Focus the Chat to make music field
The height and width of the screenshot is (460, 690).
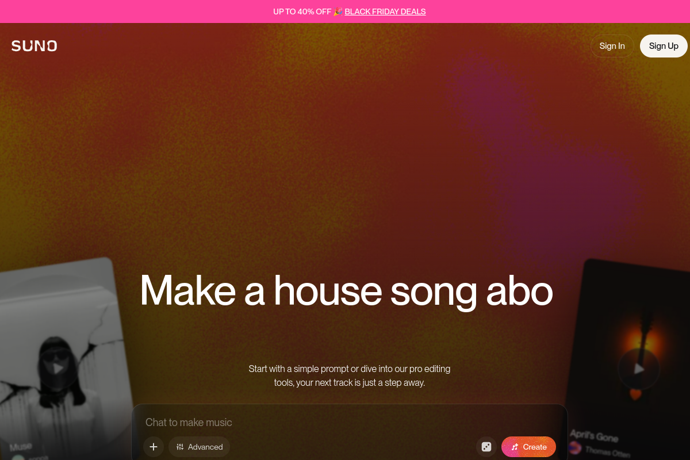[x=350, y=422]
